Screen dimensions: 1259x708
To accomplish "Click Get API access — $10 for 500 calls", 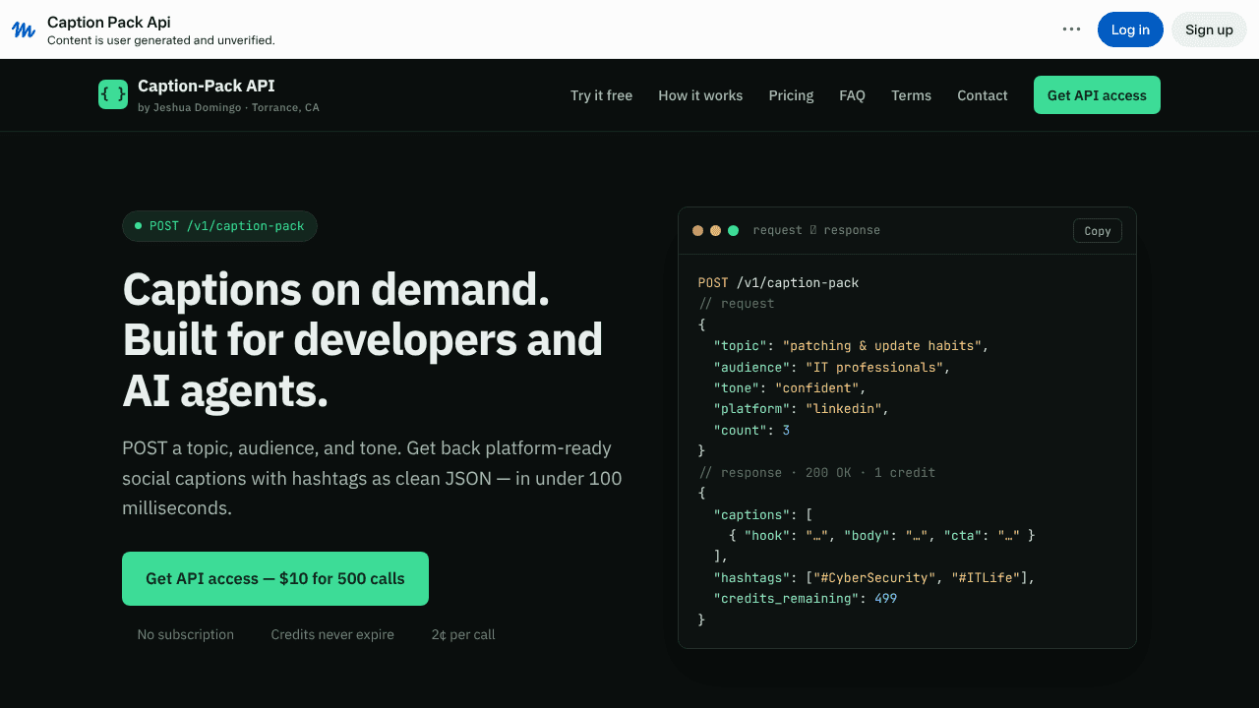I will pos(275,578).
